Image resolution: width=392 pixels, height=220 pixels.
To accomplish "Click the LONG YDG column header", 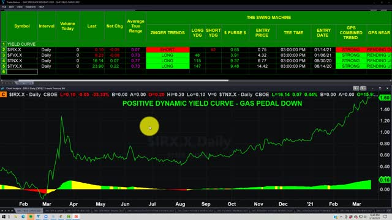I will coord(197,32).
